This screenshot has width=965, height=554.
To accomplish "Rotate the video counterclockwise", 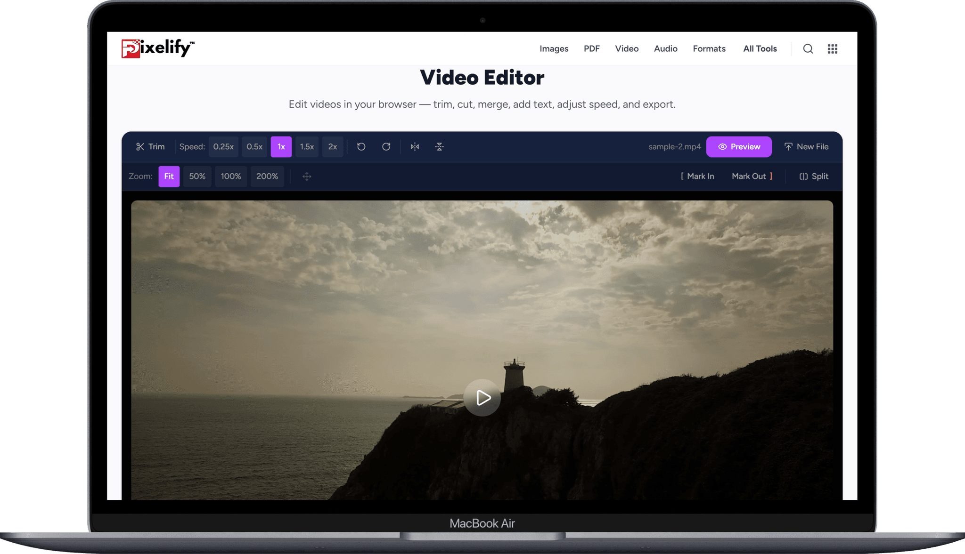I will [x=361, y=146].
